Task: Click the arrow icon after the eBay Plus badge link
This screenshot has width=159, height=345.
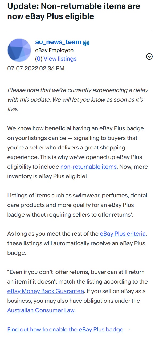Action: [x=128, y=329]
